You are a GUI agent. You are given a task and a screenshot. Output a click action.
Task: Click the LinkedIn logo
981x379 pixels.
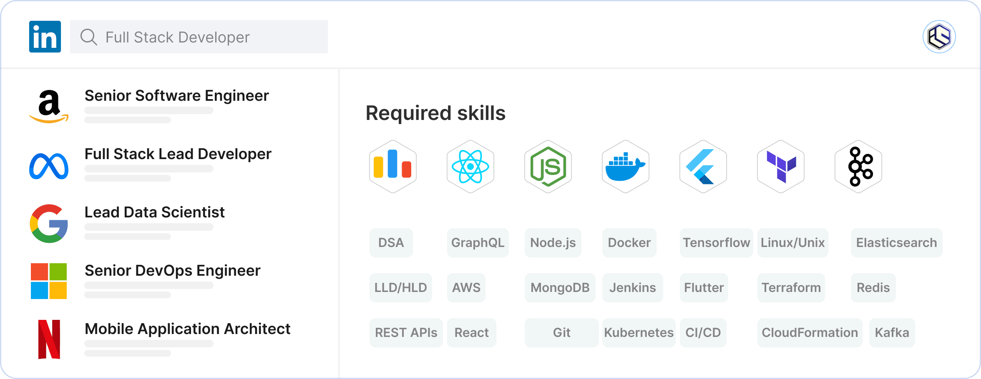point(45,37)
